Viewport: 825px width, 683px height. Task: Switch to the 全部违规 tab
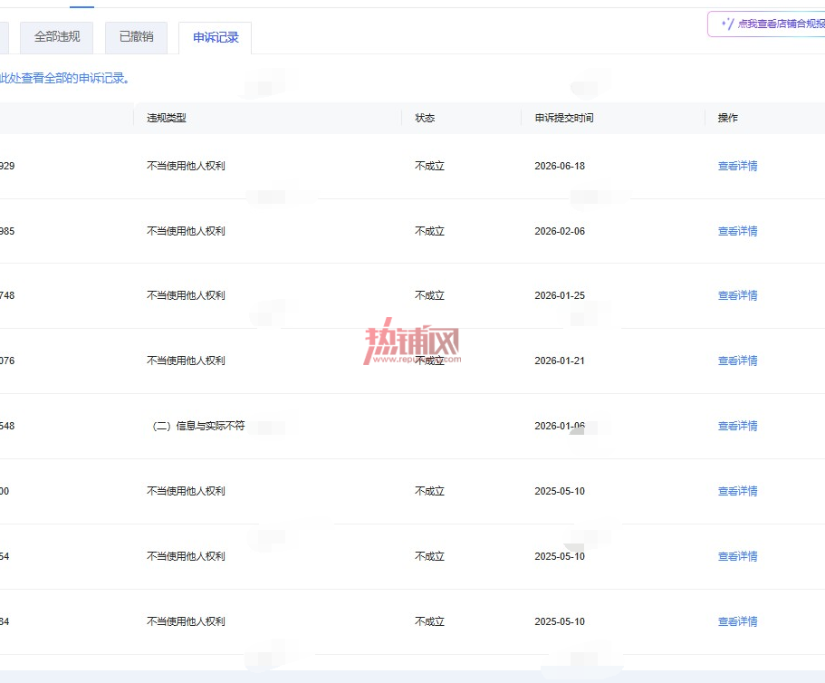pos(57,37)
